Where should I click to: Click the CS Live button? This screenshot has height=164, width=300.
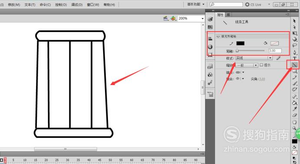click(x=253, y=5)
